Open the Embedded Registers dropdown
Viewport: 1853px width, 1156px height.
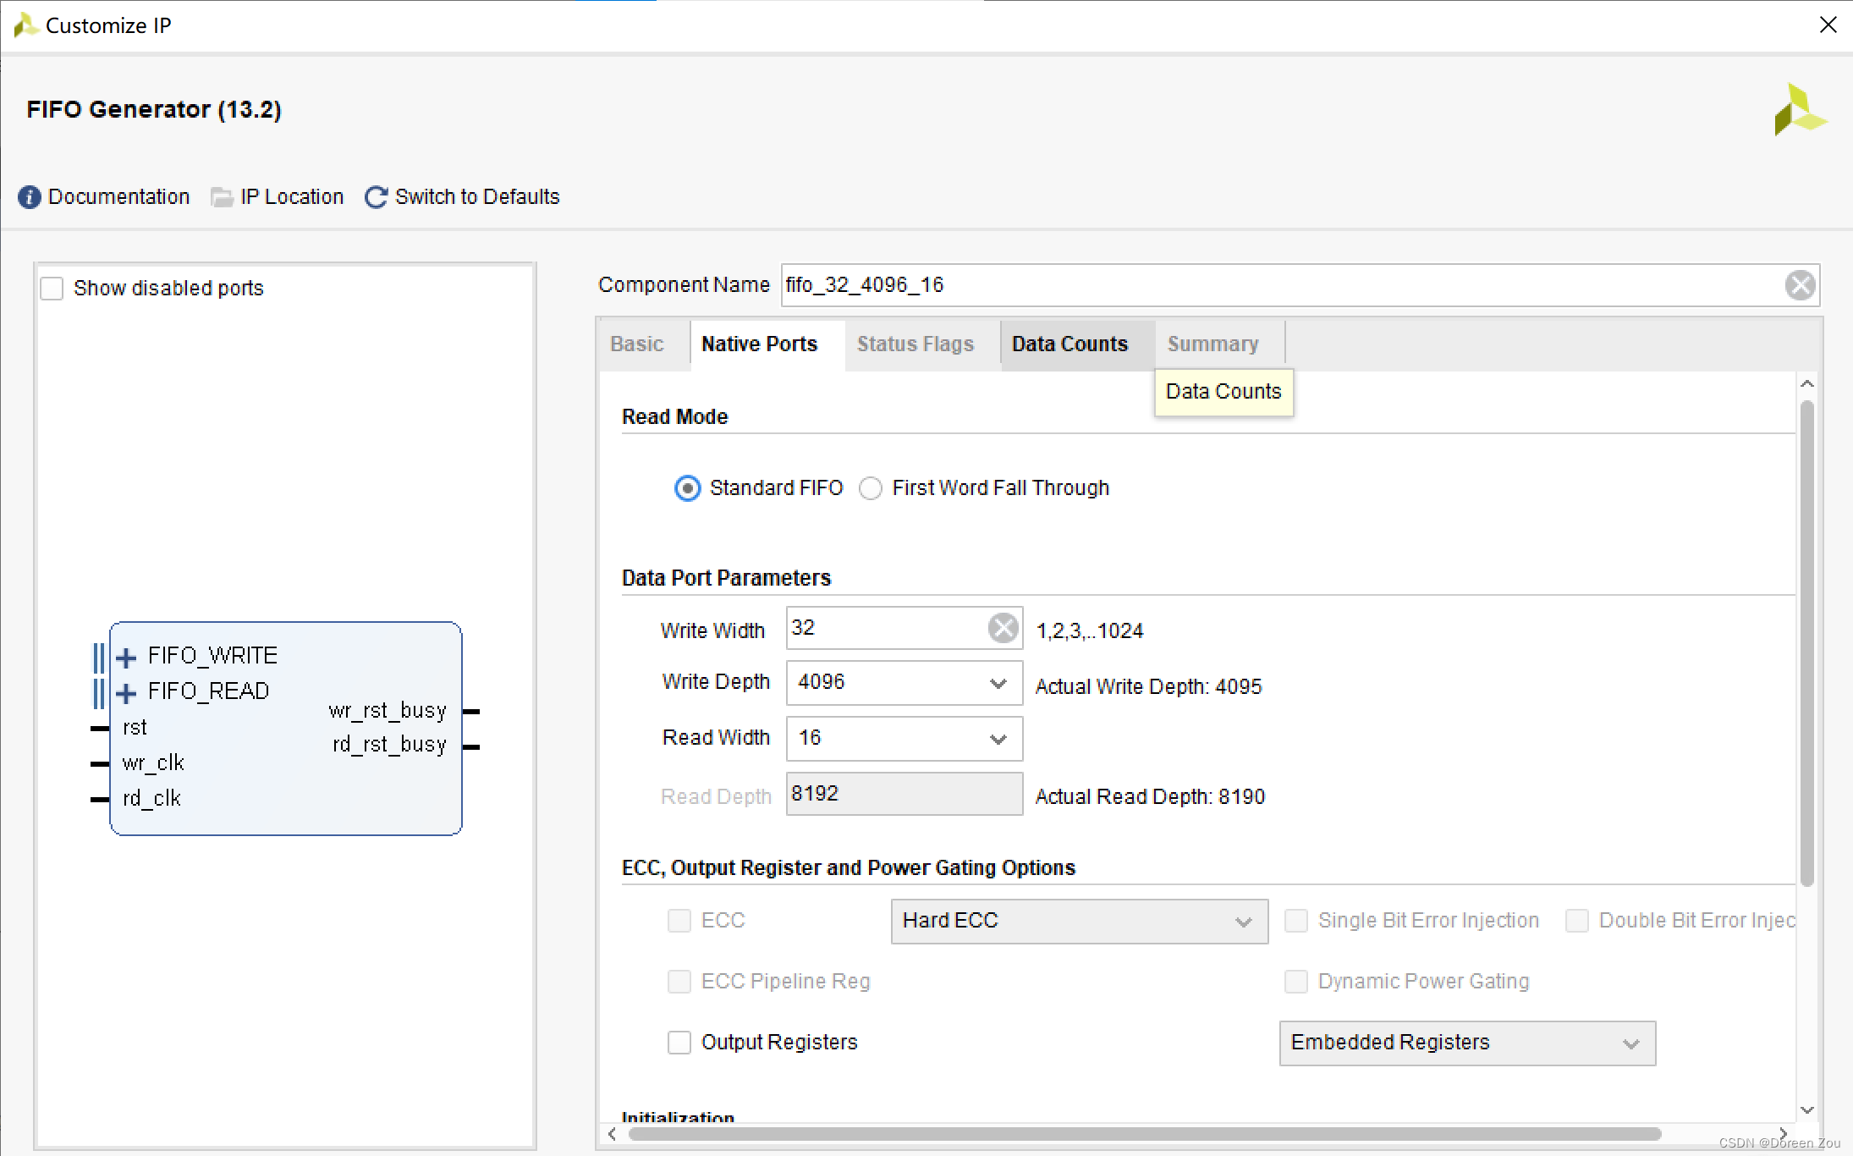(1630, 1043)
